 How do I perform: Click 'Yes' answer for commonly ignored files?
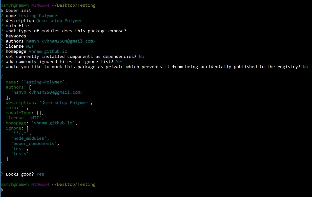click(x=119, y=61)
